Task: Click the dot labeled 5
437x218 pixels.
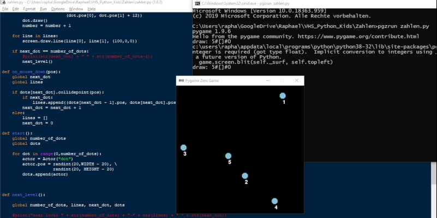Action: point(228,156)
